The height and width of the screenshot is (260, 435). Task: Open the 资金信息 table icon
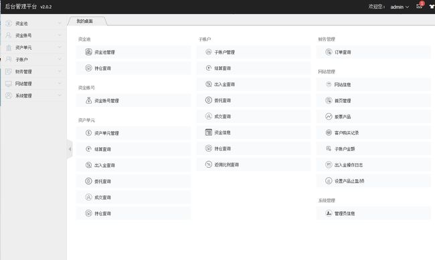coord(209,132)
